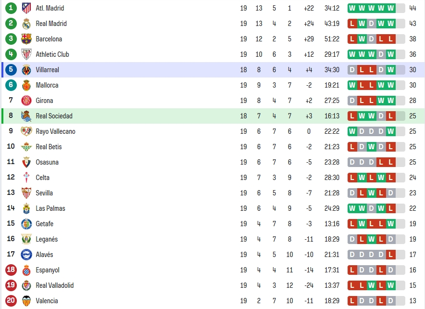Click the Valencia bat crest icon
This screenshot has height=309, width=425.
(x=26, y=301)
